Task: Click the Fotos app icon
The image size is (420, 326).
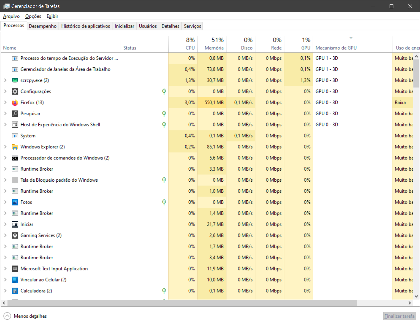Action: tap(15, 202)
